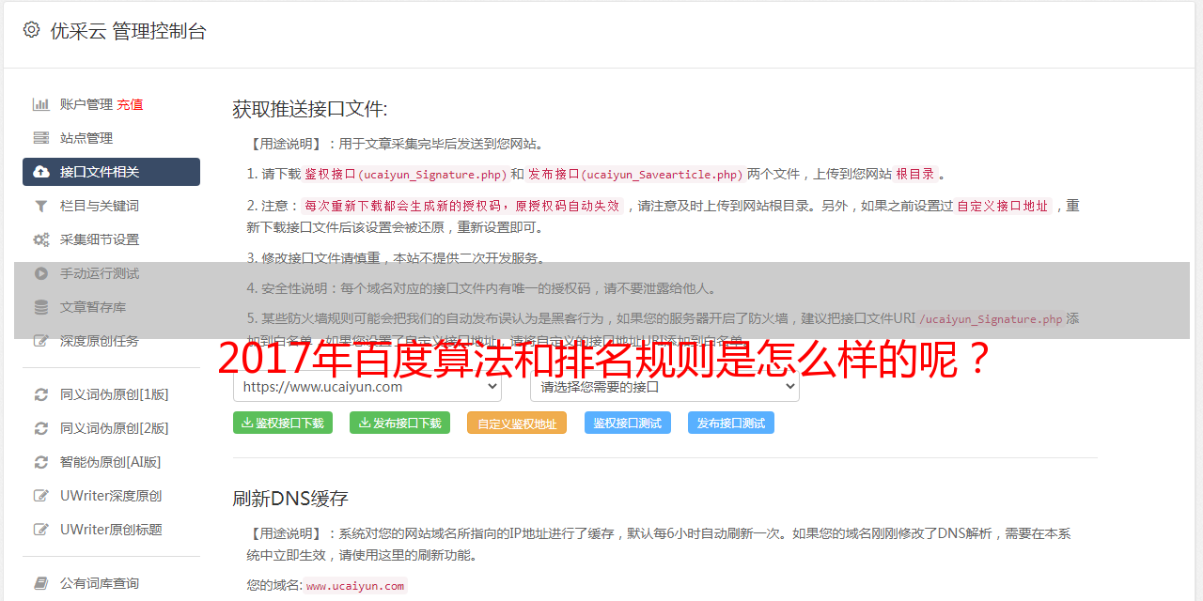Click the refresh icon for 同义词伪原创[1版]

coord(41,394)
